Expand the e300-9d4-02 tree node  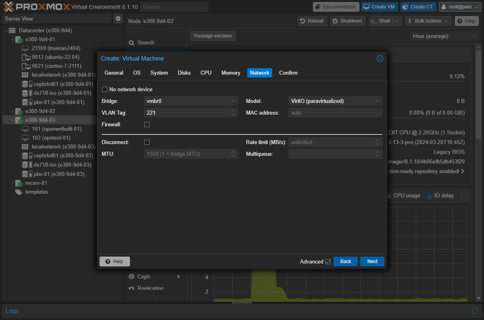pyautogui.click(x=13, y=111)
